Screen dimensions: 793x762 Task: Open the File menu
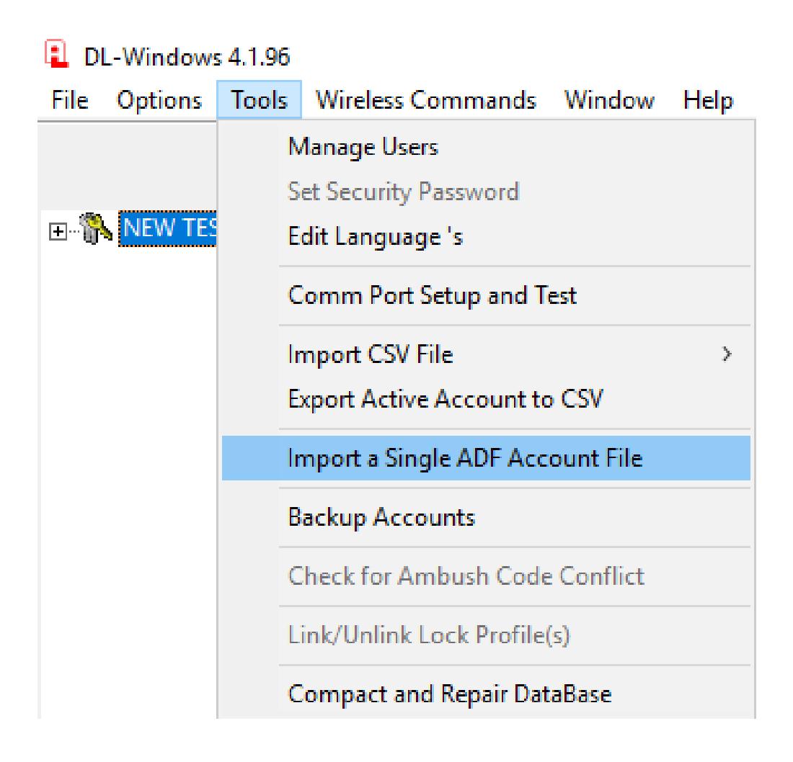[x=70, y=100]
